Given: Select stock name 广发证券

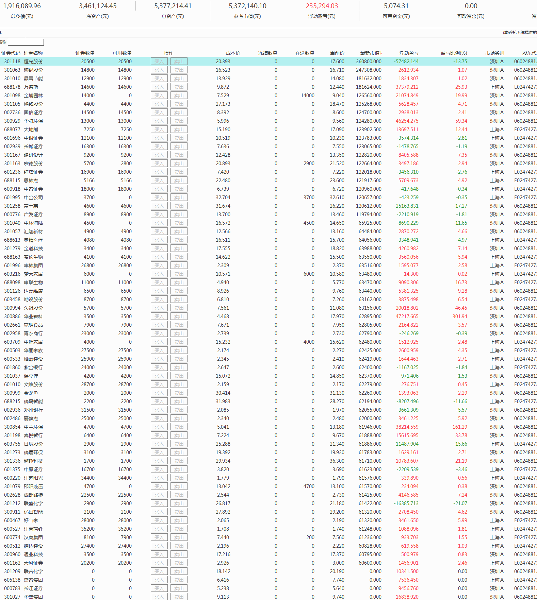Looking at the screenshot, I should pos(33,215).
